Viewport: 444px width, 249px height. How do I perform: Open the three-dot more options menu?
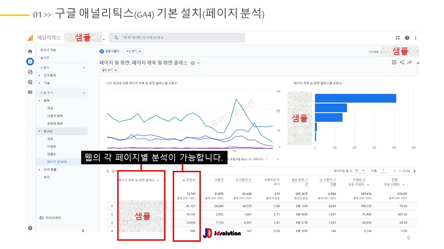(x=416, y=38)
